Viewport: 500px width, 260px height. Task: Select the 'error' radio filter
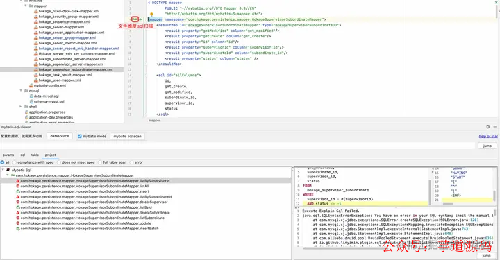tap(131, 162)
